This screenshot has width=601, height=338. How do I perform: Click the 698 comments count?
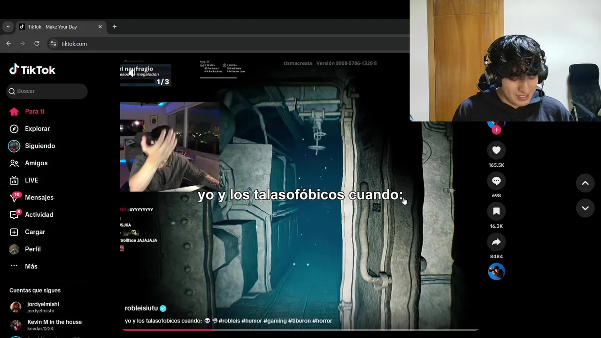496,196
